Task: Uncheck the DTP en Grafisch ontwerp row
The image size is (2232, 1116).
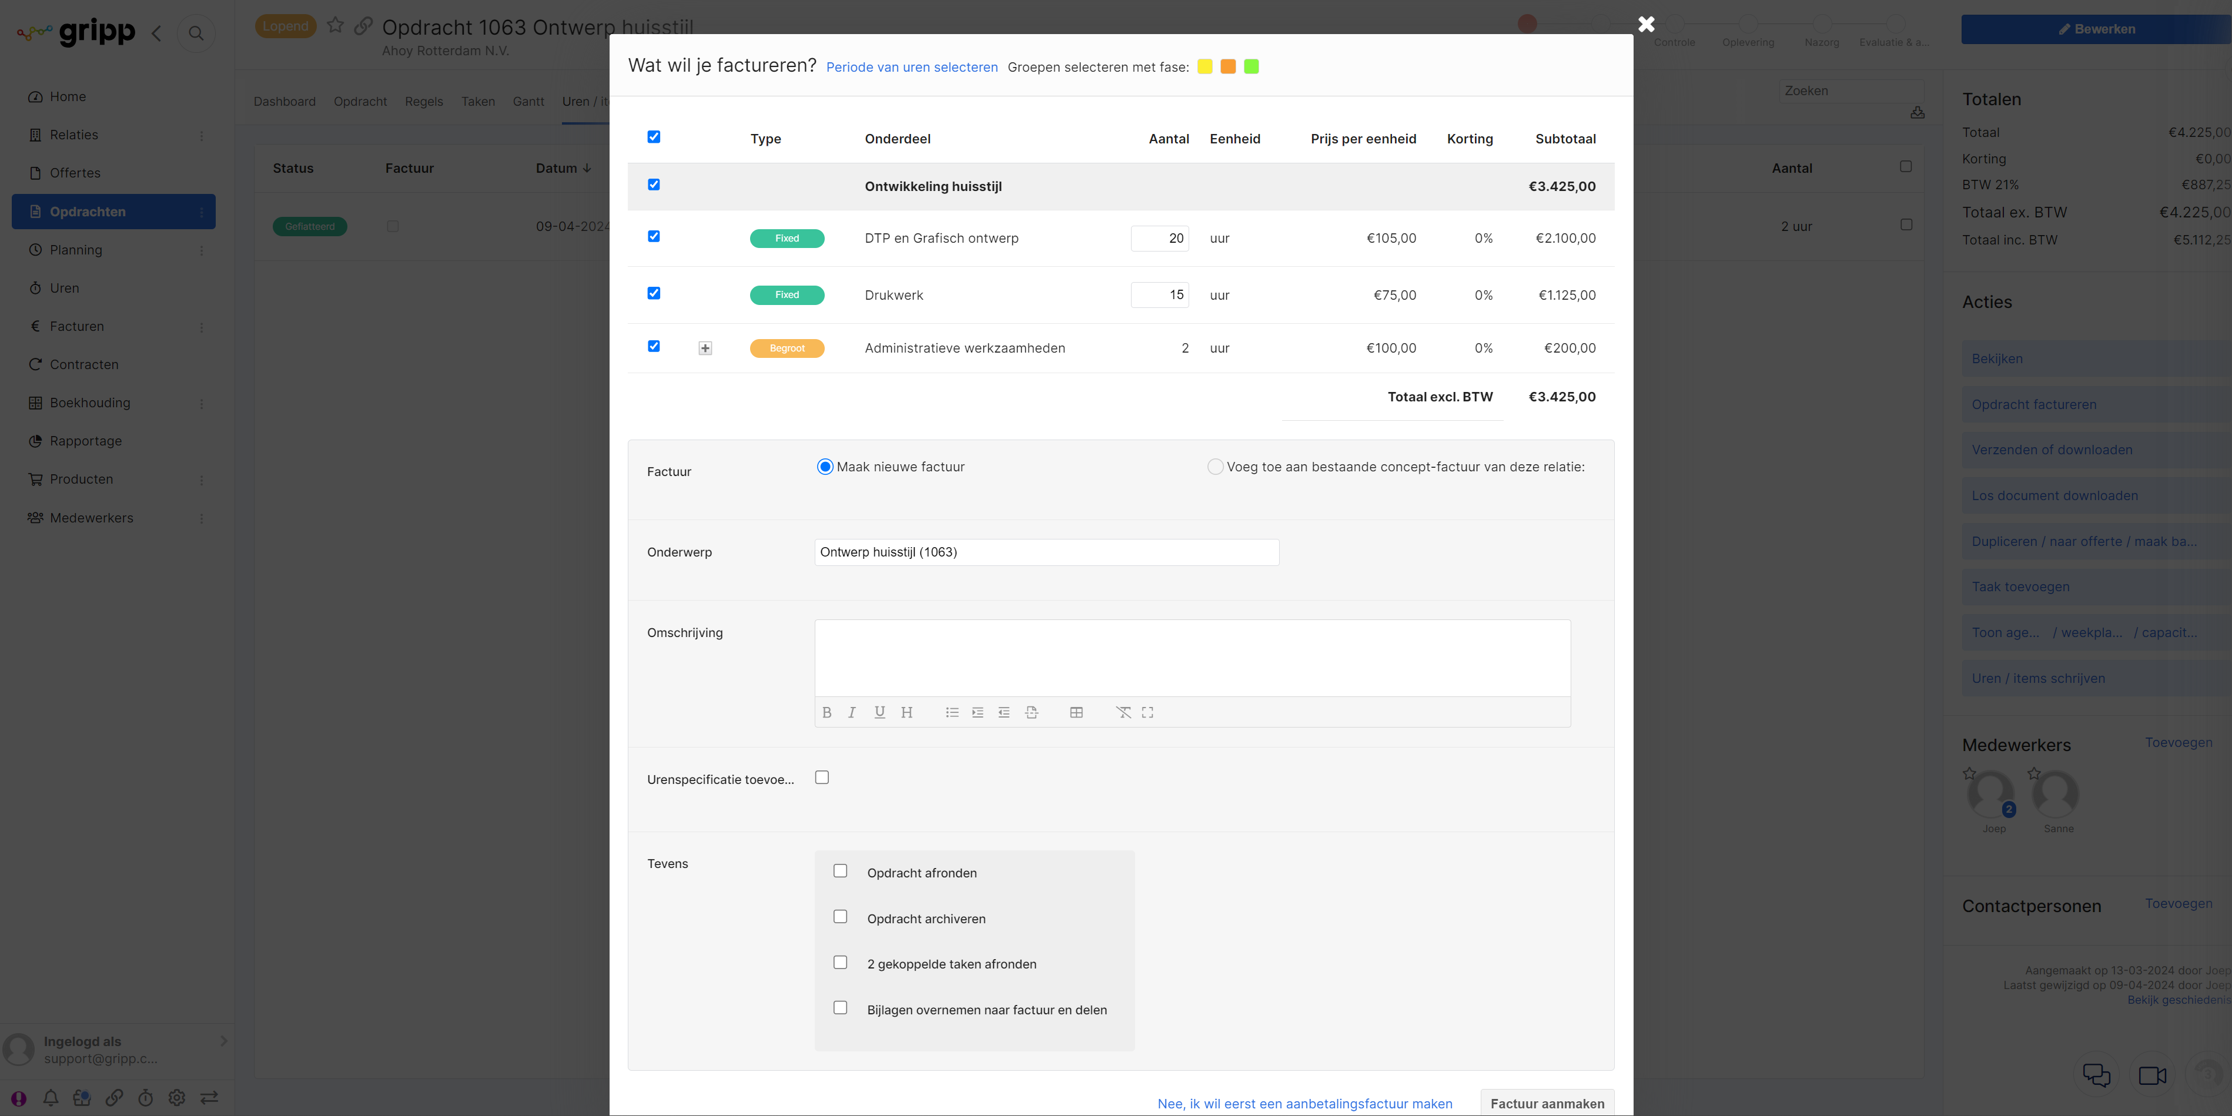Action: 654,237
